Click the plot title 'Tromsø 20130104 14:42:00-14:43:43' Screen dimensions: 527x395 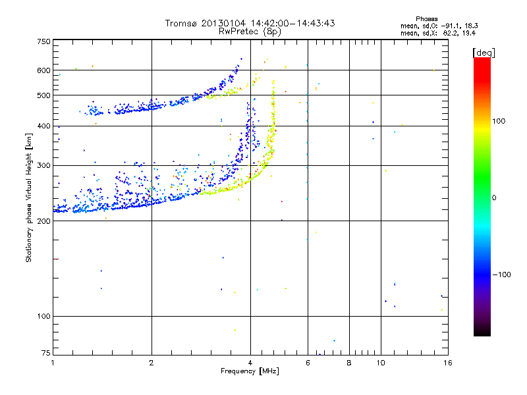(x=250, y=23)
